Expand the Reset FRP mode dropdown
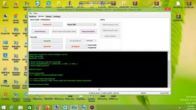Viewport: 196px width, 110px height. click(81, 24)
